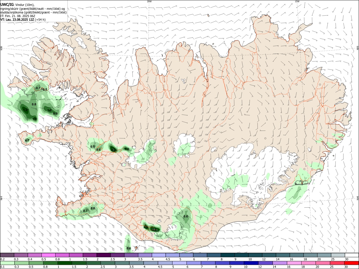The width and height of the screenshot is (359, 269).
Task: Click the initial time 'IT: Fim. 21. 08. 2025 06Z'
Action: (18, 16)
